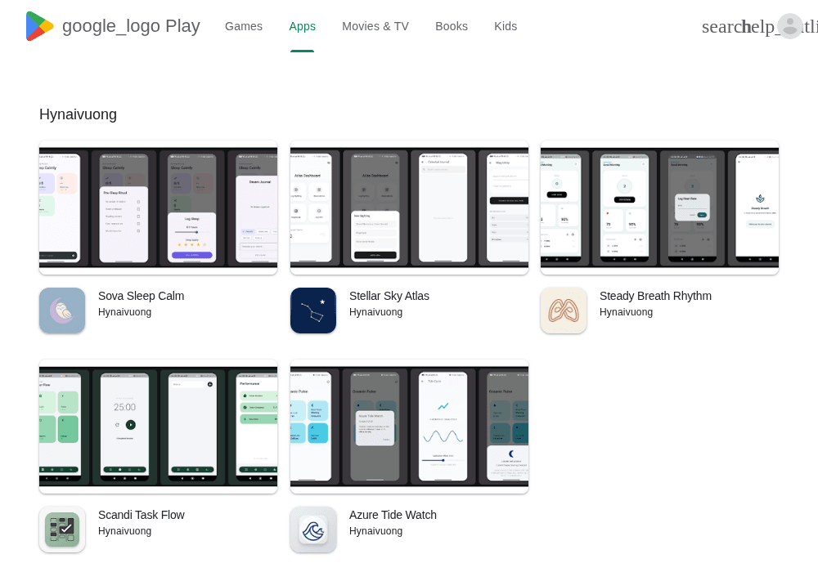View the Azure Tide Watch screenshots banner

pyautogui.click(x=409, y=426)
